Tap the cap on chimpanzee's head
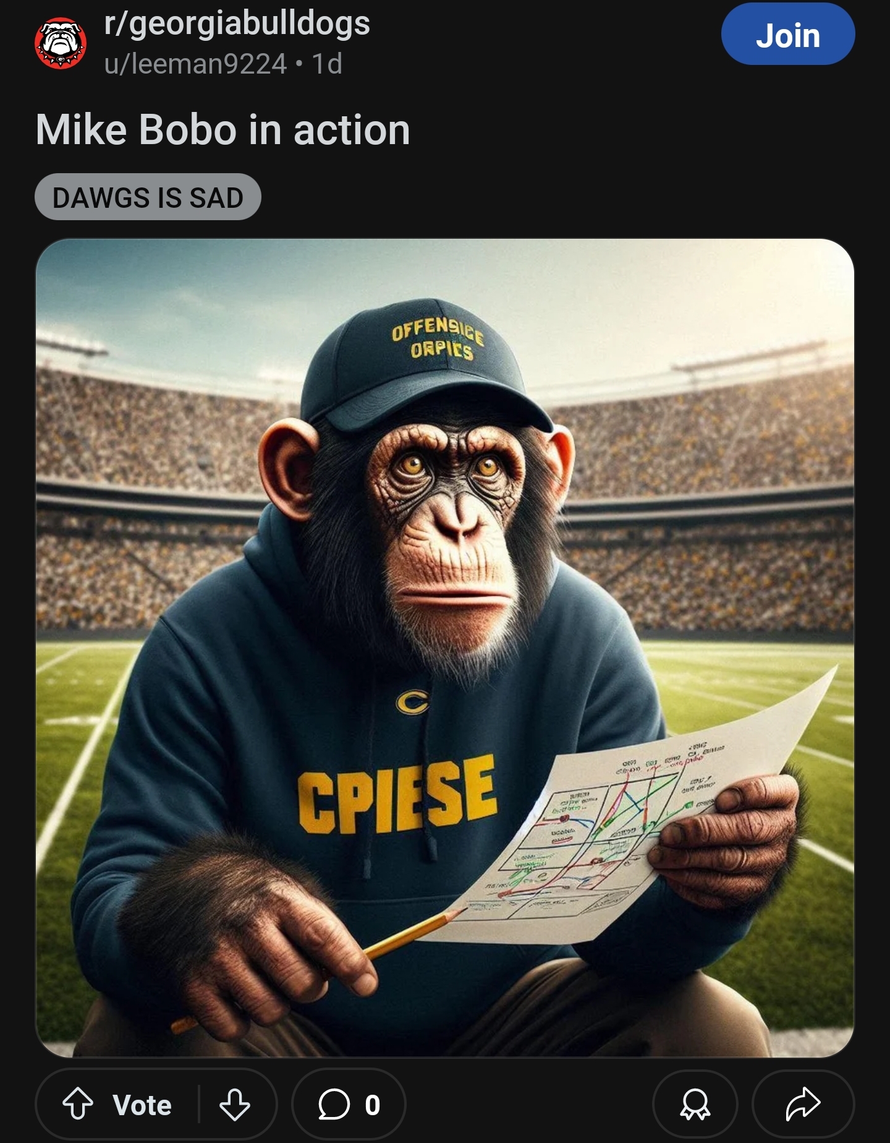This screenshot has width=890, height=1143. click(426, 366)
